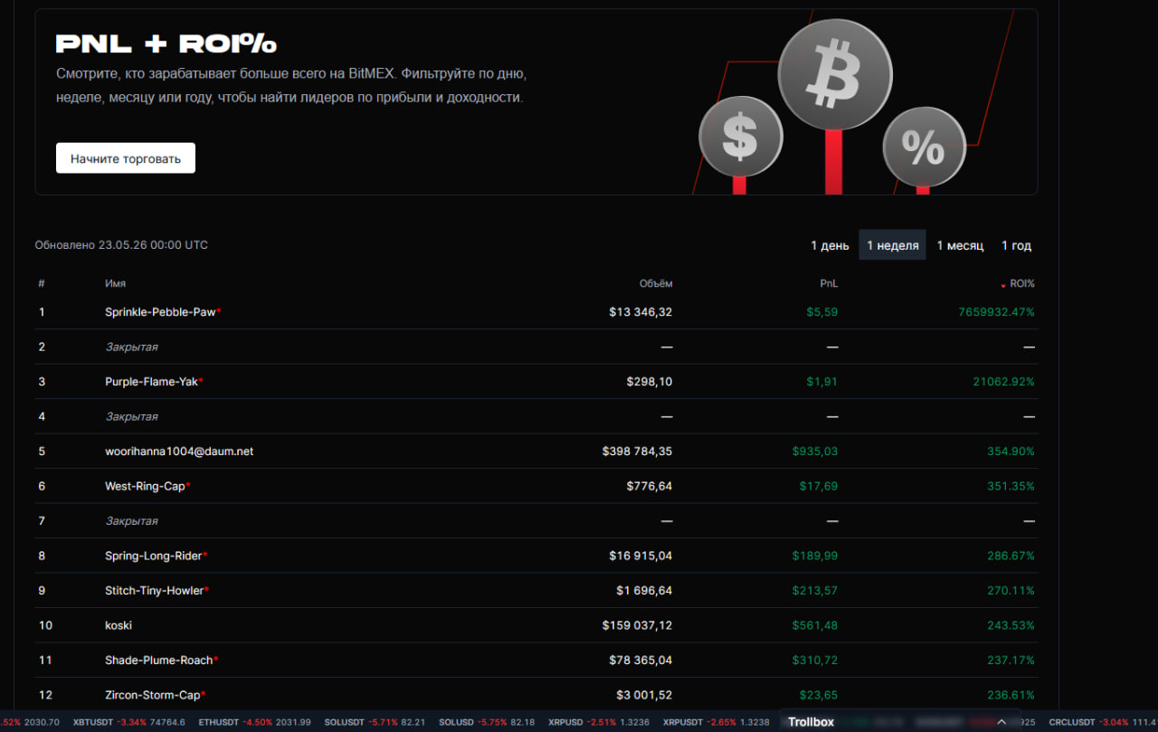Switch to the 1 месяц filter
1158x732 pixels.
[x=960, y=245]
